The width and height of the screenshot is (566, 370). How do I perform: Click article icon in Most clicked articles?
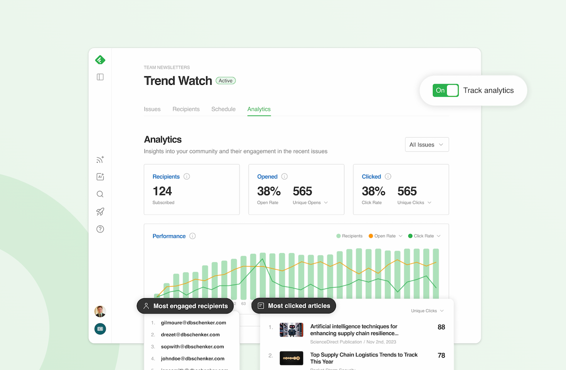[261, 306]
